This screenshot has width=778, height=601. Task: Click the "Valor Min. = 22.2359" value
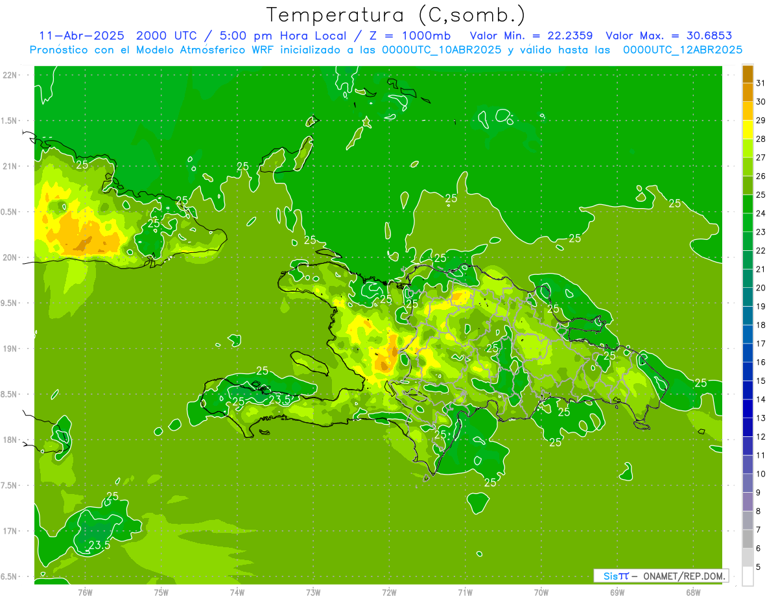(x=531, y=36)
